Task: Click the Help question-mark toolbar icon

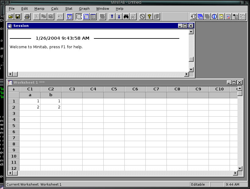Action: point(149,16)
